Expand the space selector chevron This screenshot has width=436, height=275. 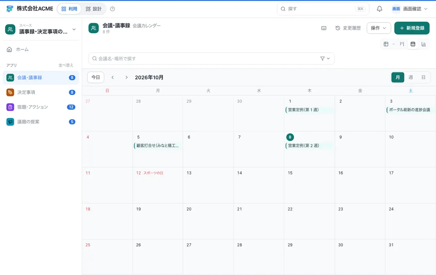pos(74,29)
